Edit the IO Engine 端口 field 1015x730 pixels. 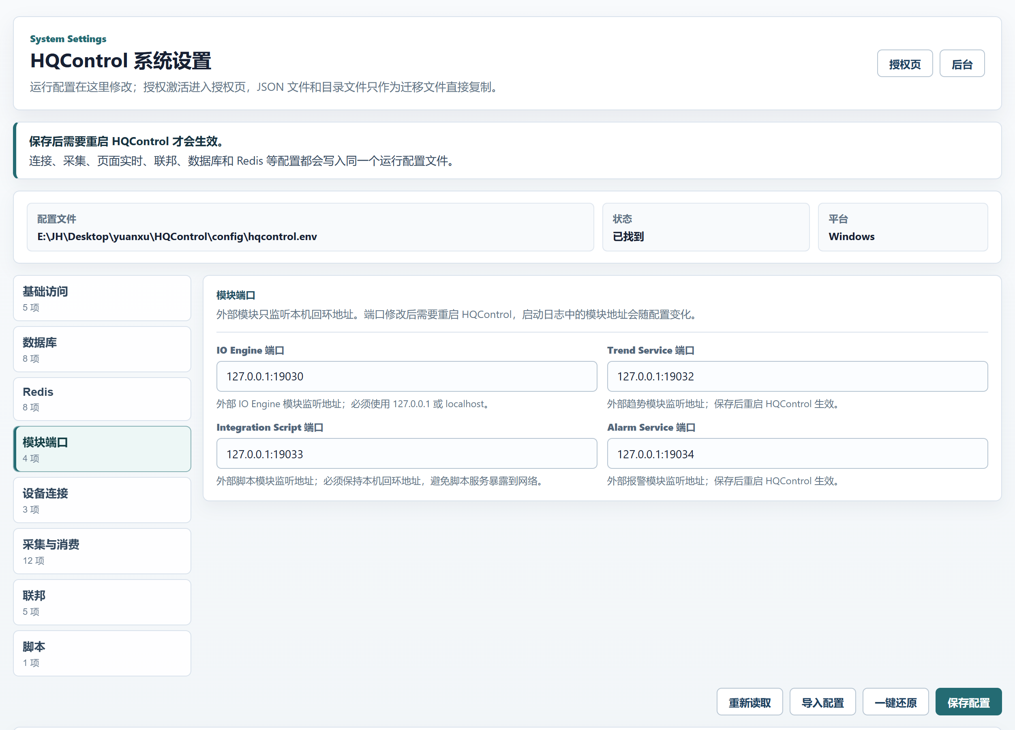(406, 377)
